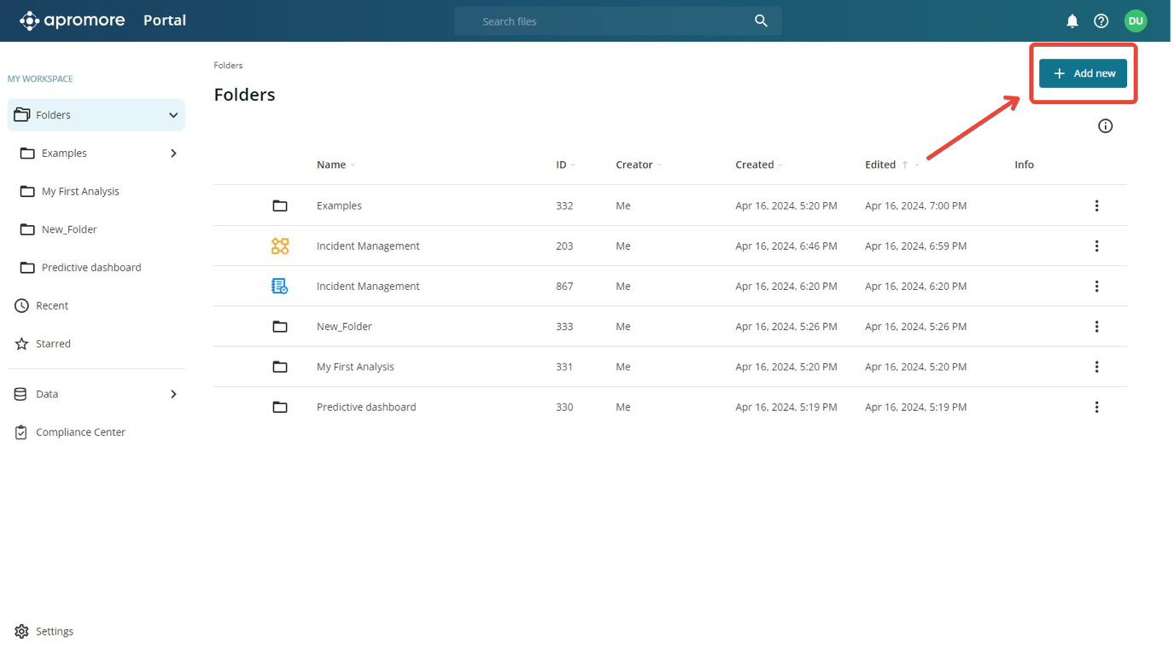Open three-dot menu for Predictive dashboard row

click(x=1096, y=408)
